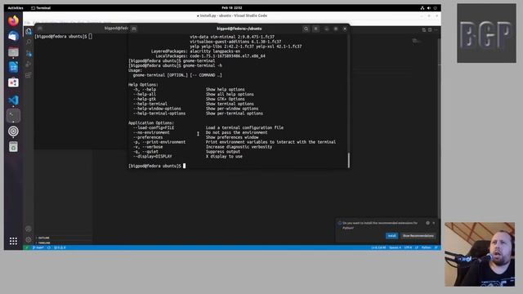Open VS Code Explorer activity icon

click(x=29, y=32)
